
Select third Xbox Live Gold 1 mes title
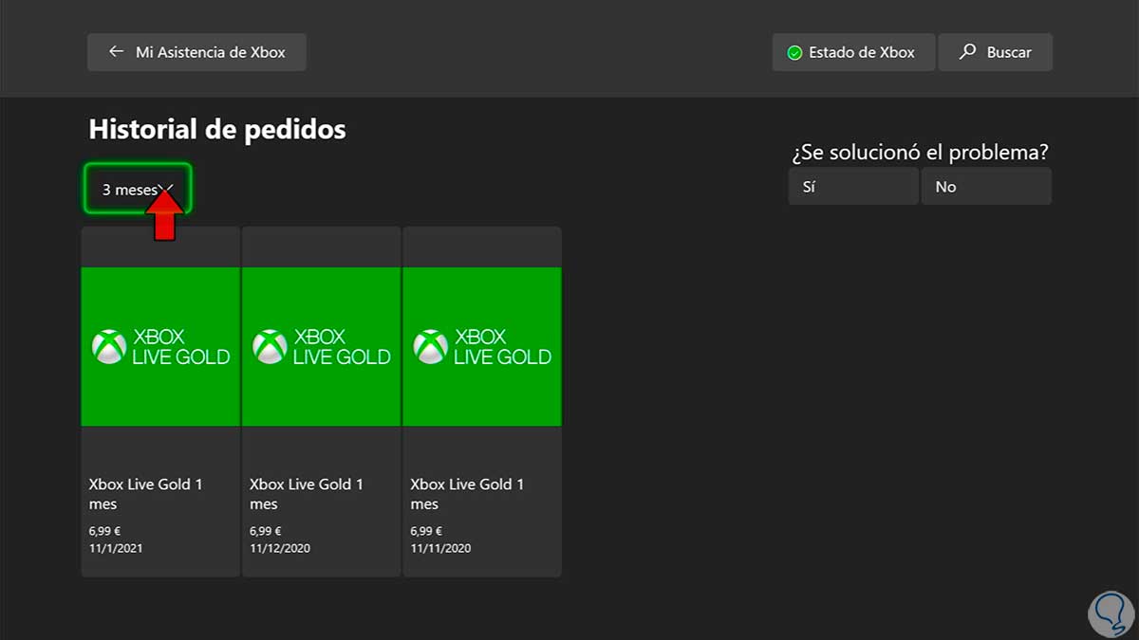coord(466,494)
